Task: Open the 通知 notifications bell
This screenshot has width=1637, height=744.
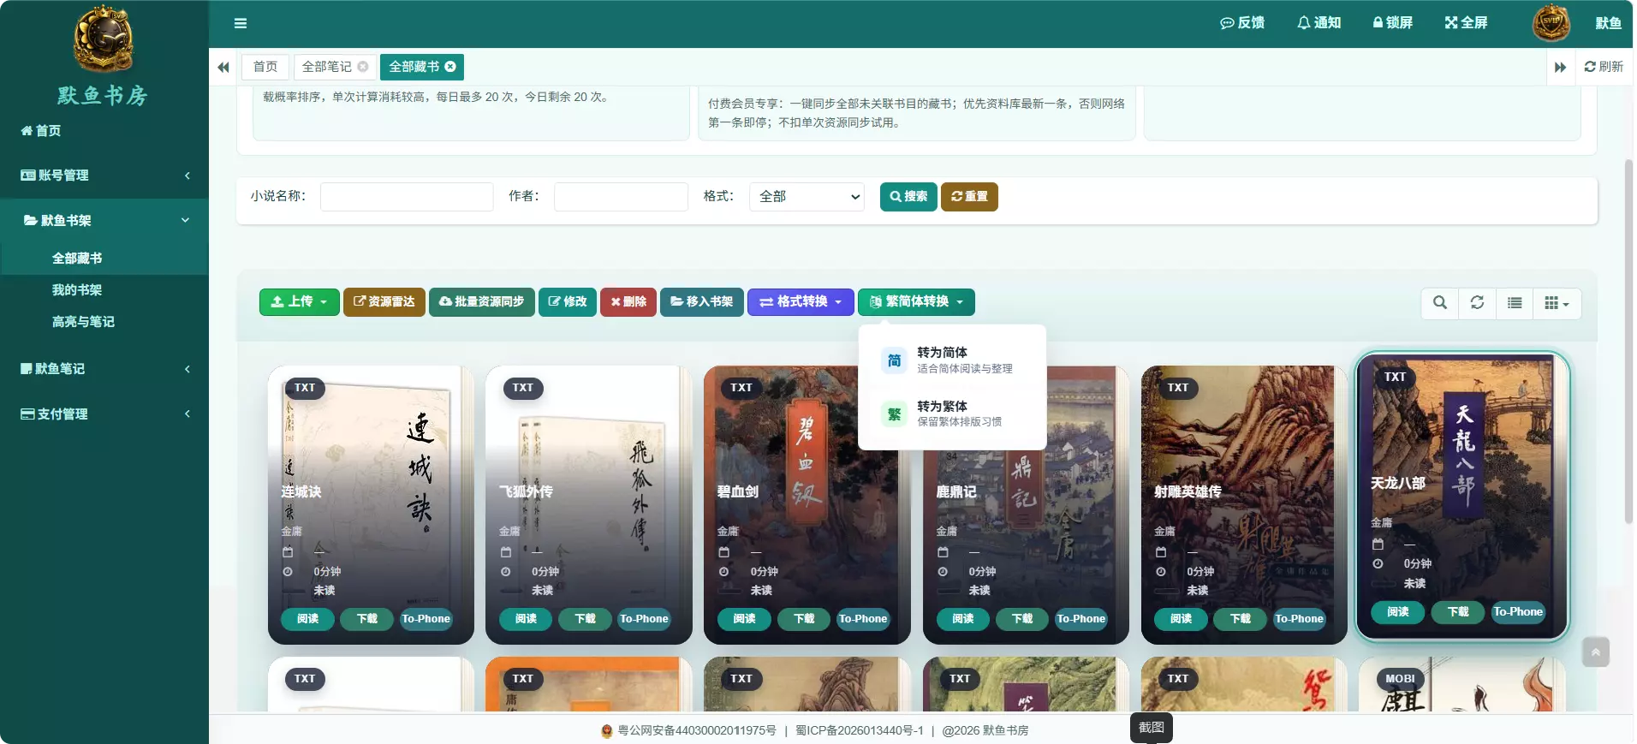Action: click(x=1319, y=23)
